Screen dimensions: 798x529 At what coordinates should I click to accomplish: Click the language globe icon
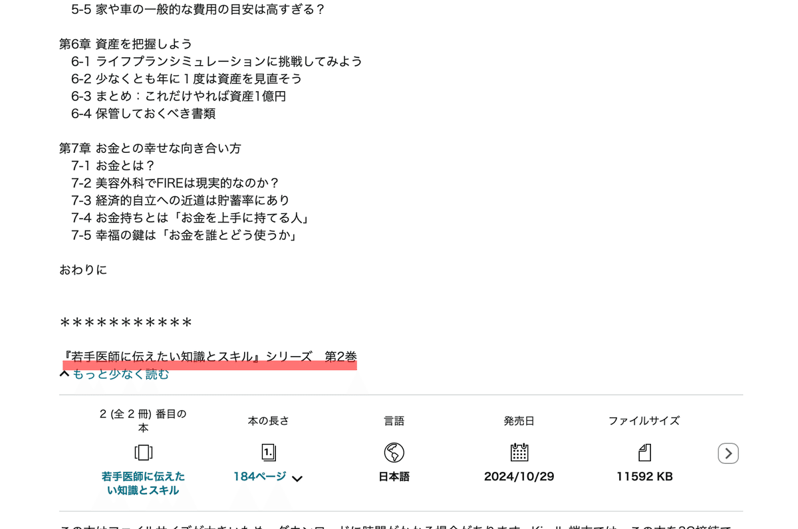point(394,453)
